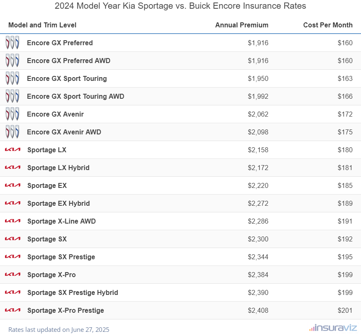
Task: Select the Sportage LX trim name
Action: [x=47, y=150]
